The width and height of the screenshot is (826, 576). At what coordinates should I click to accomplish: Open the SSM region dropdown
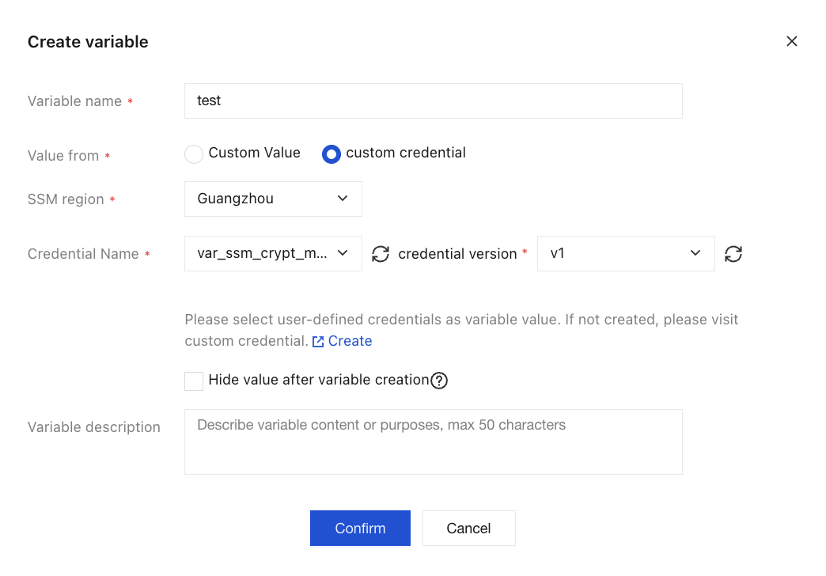coord(273,199)
